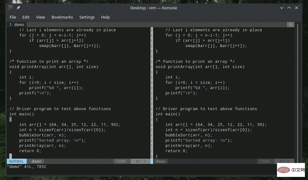Click the "demo" 41L, 785C command line
The image size is (308, 180).
[27, 166]
